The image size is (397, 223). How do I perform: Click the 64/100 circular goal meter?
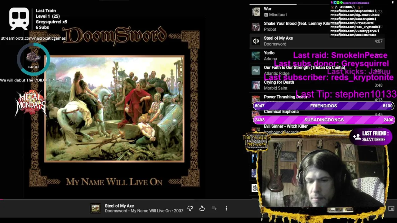pos(33,60)
